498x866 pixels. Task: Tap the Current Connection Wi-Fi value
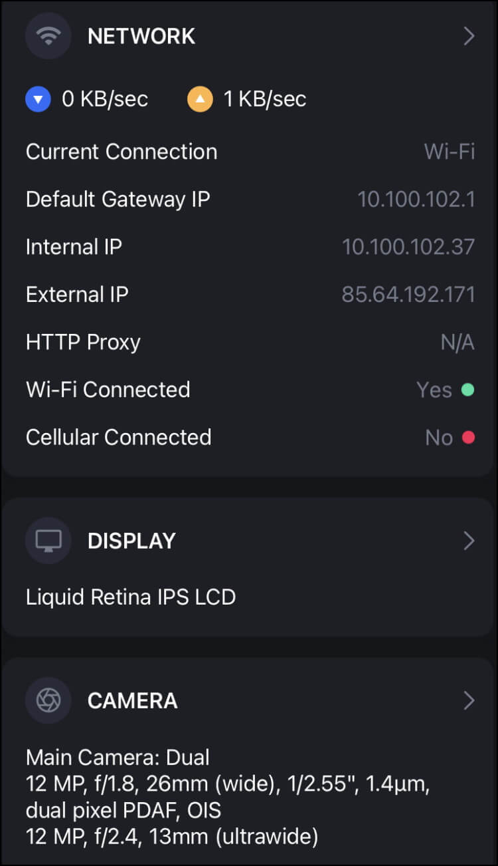(450, 152)
